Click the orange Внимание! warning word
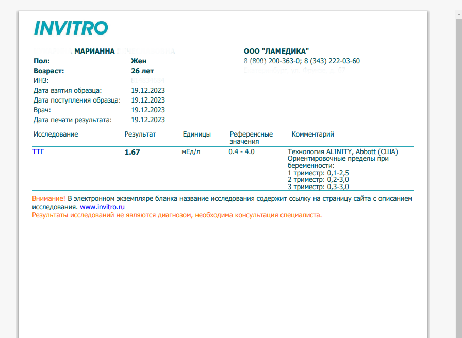Screen dimensions: 462x338 coord(48,198)
